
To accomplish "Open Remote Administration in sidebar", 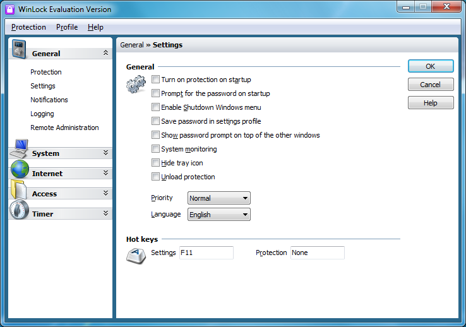I will (64, 128).
